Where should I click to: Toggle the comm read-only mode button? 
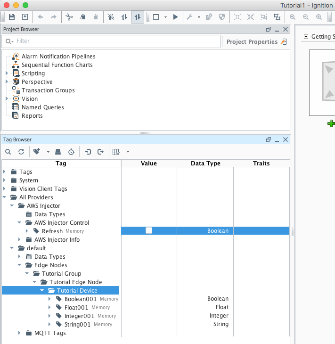tap(124, 17)
